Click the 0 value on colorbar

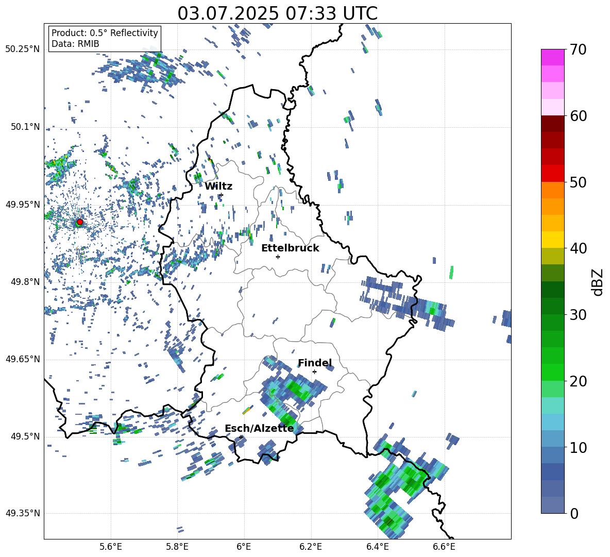click(x=574, y=513)
